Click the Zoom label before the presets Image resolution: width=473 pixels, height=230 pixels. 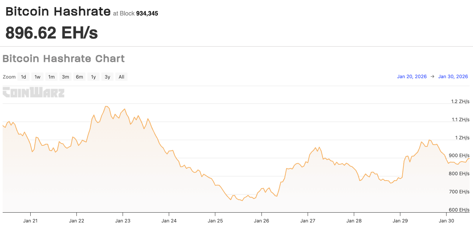coord(9,76)
